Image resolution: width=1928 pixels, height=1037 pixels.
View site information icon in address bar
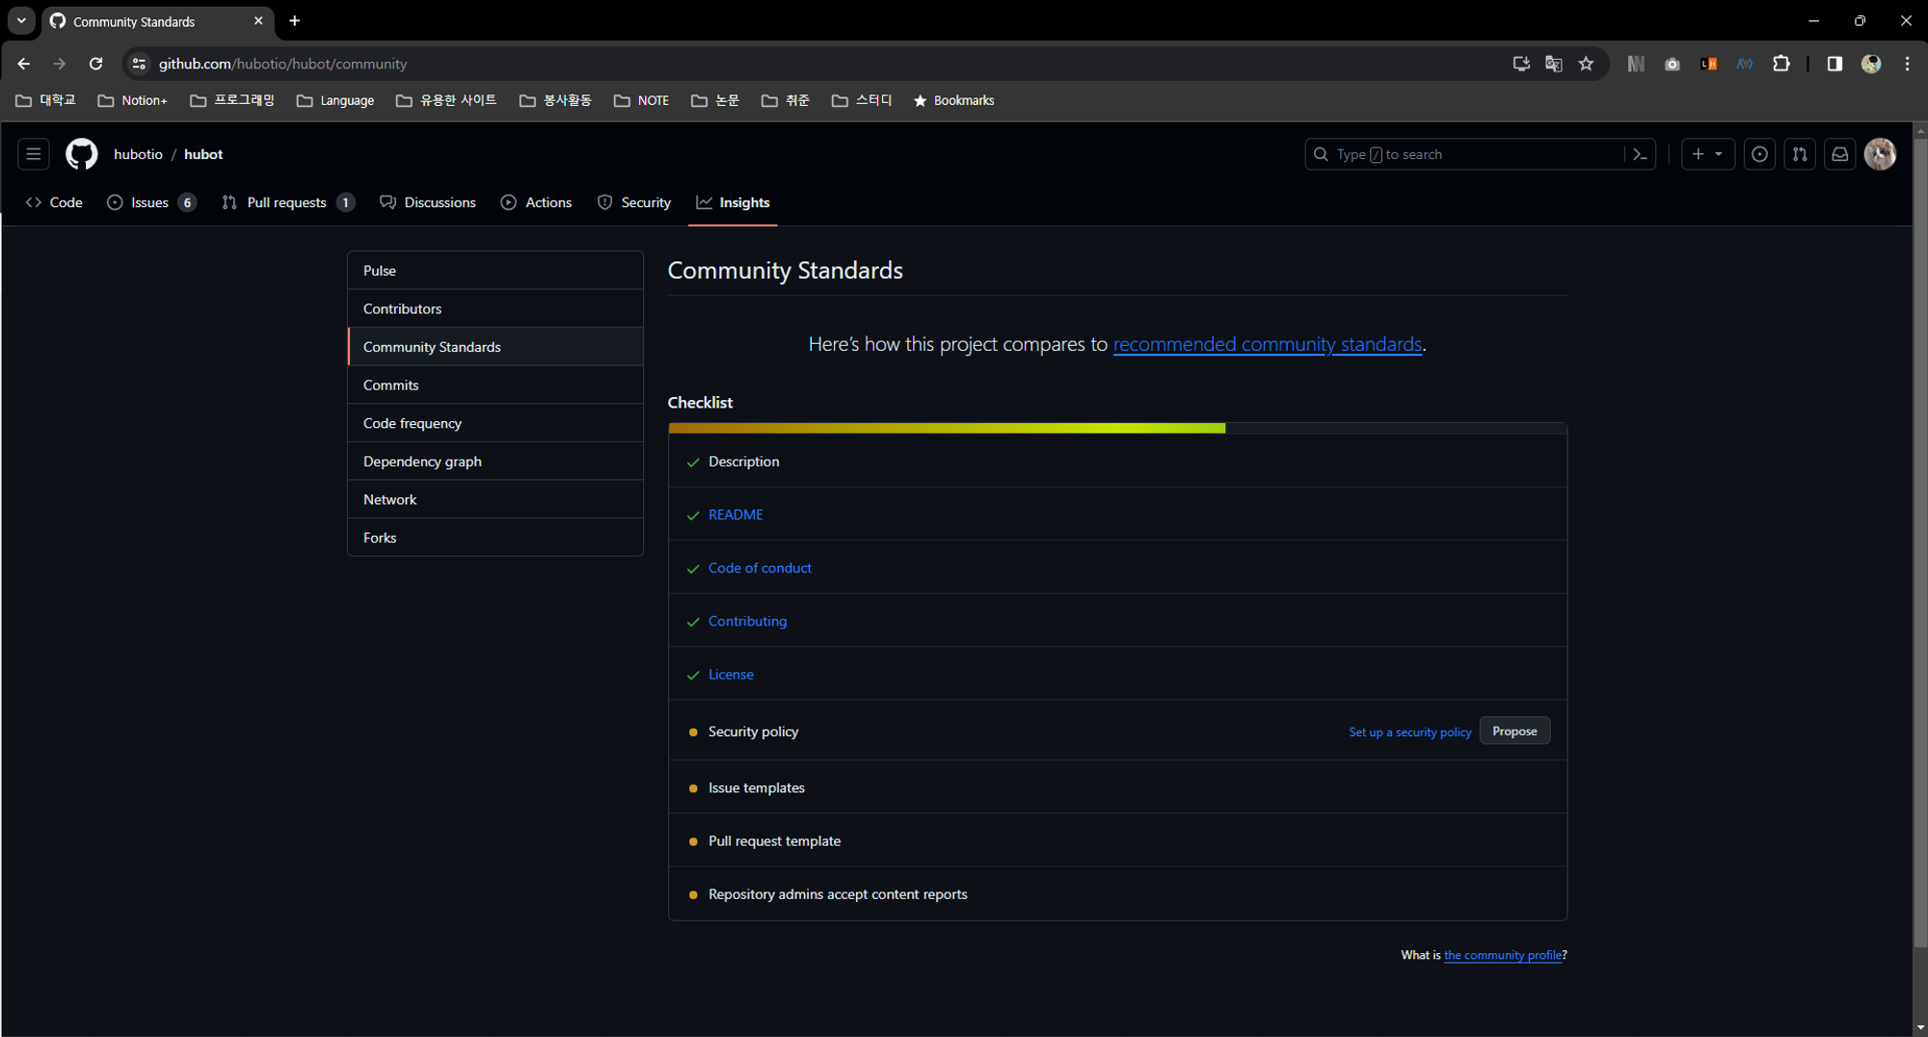click(x=139, y=64)
